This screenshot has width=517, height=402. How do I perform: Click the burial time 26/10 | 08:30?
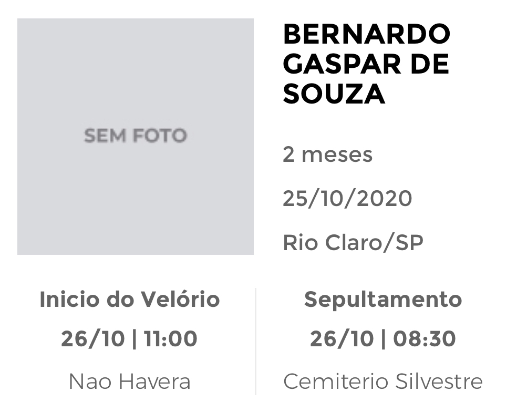tap(383, 339)
